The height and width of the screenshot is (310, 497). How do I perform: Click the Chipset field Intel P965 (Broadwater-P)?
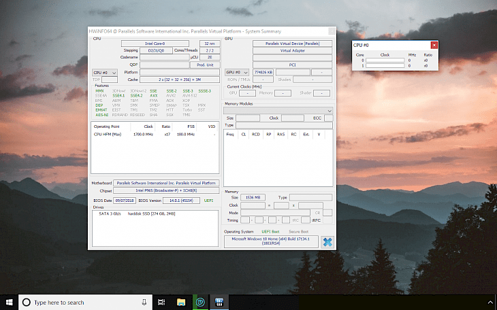166,190
